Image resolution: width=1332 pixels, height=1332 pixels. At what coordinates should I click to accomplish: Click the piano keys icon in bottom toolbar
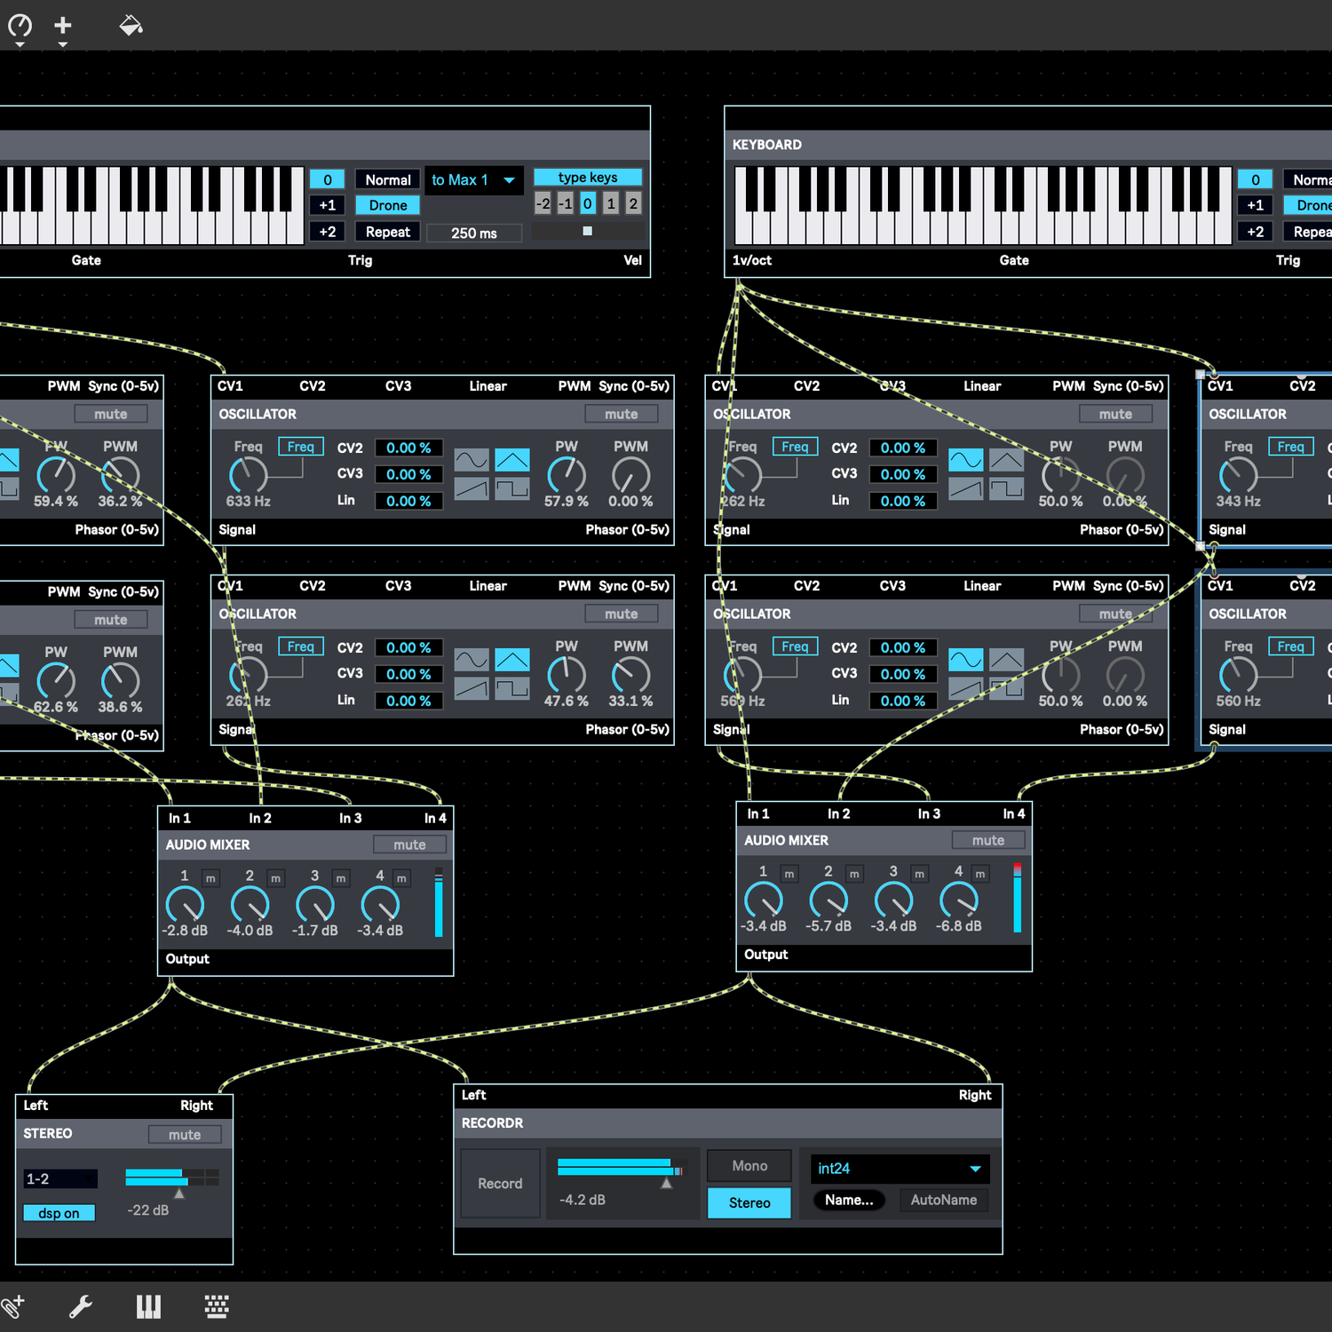tap(148, 1306)
